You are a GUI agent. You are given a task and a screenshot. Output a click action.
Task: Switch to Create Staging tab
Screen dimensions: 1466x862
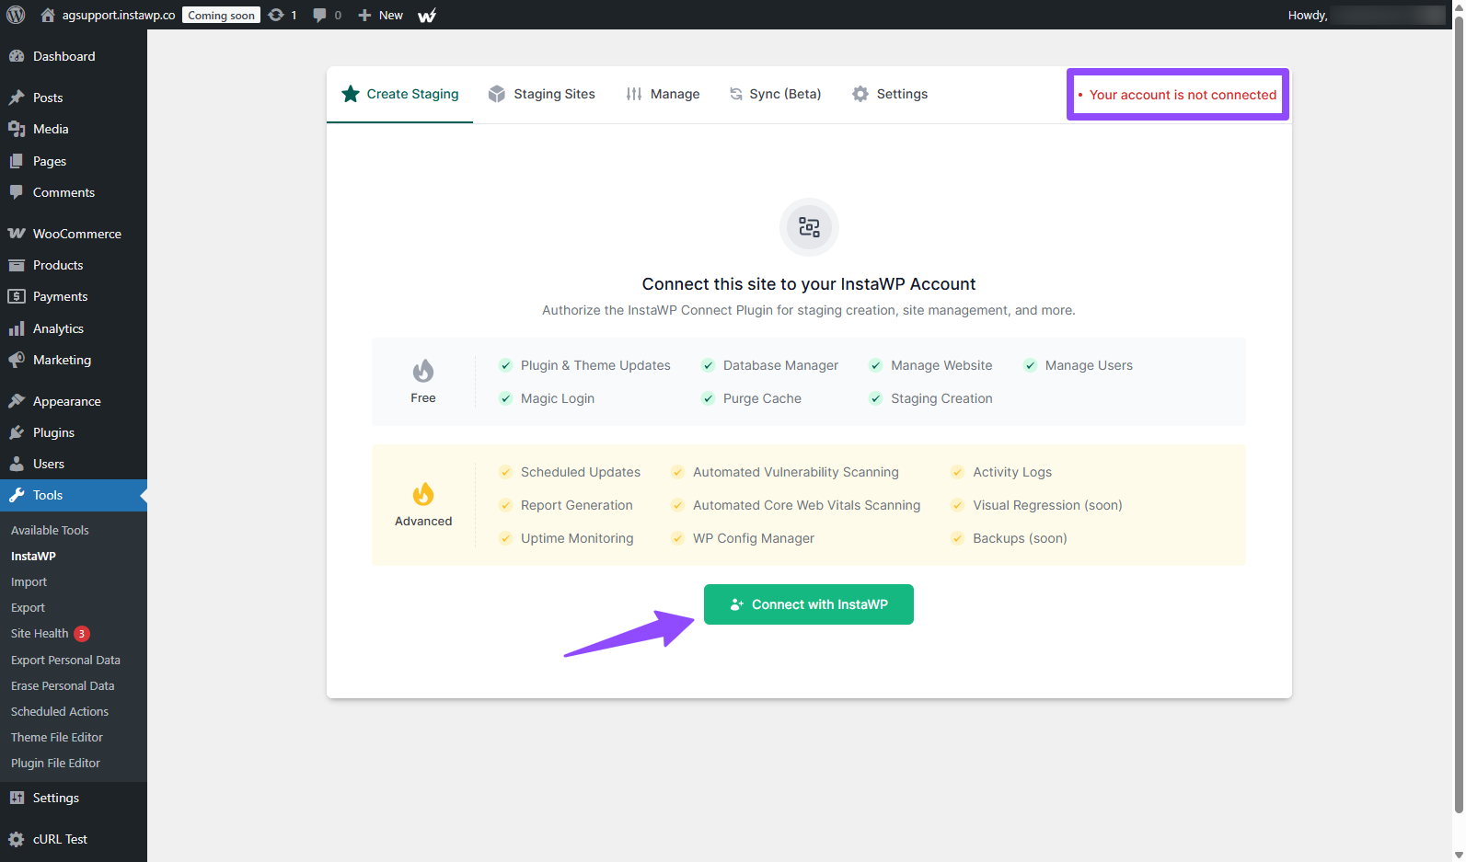399,94
